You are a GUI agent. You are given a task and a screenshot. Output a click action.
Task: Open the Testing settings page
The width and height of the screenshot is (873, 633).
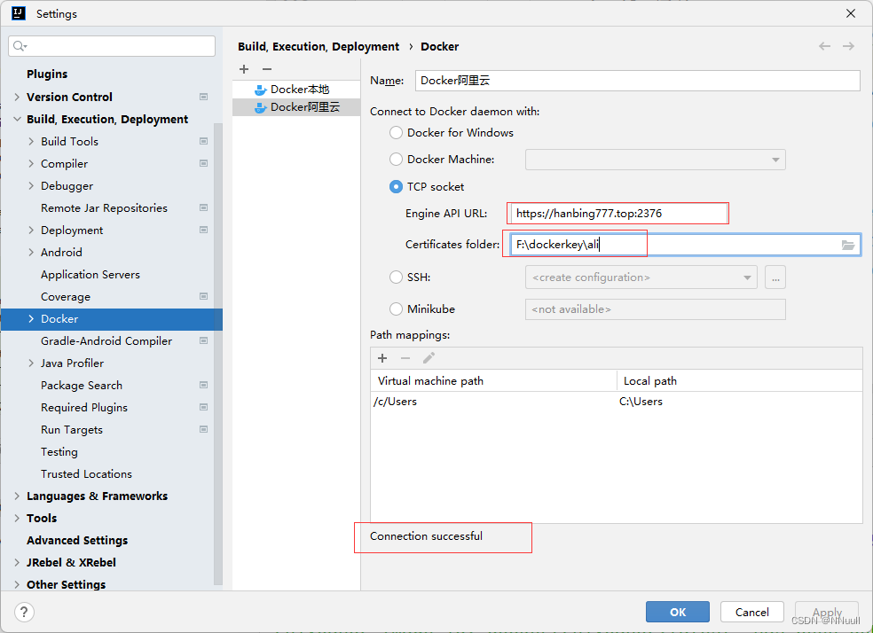point(59,451)
